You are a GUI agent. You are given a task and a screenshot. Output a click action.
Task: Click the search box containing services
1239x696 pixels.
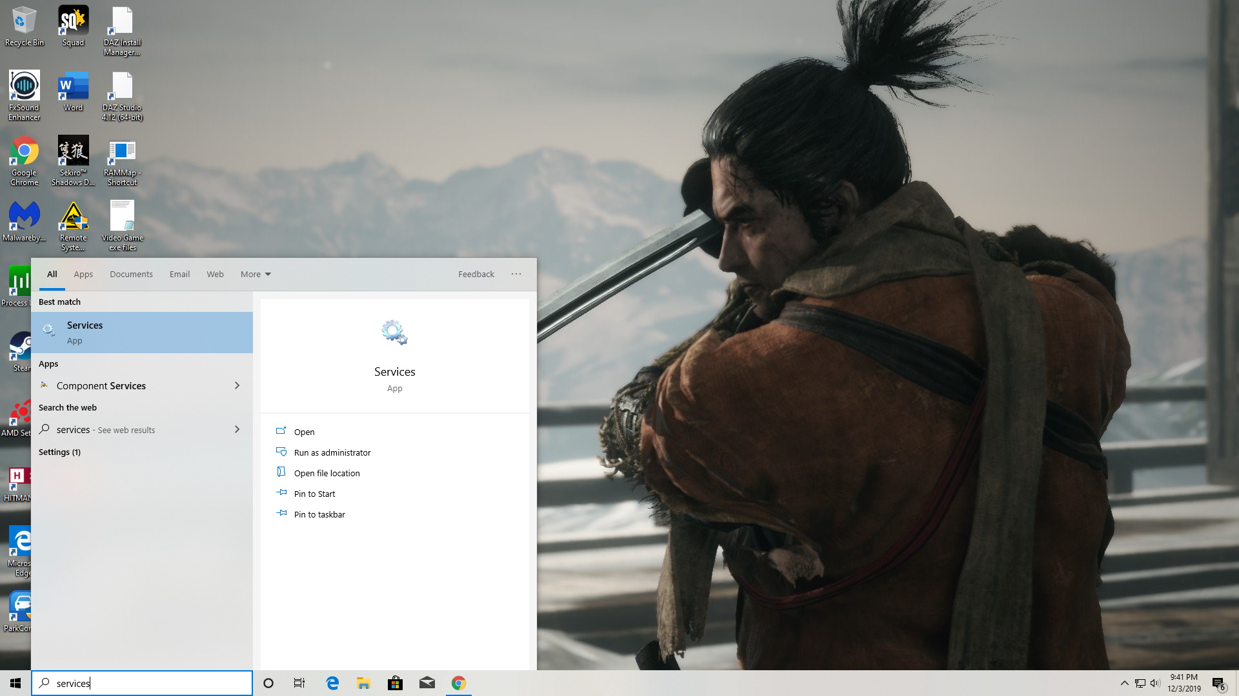point(142,683)
